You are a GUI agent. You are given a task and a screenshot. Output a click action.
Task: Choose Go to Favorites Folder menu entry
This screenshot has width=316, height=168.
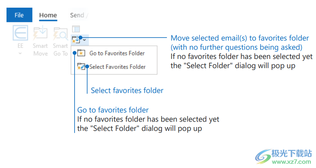(x=117, y=53)
